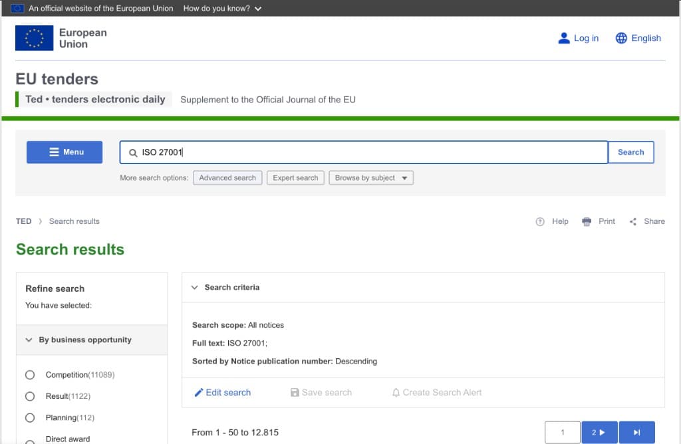Click the Log in user icon

(564, 38)
